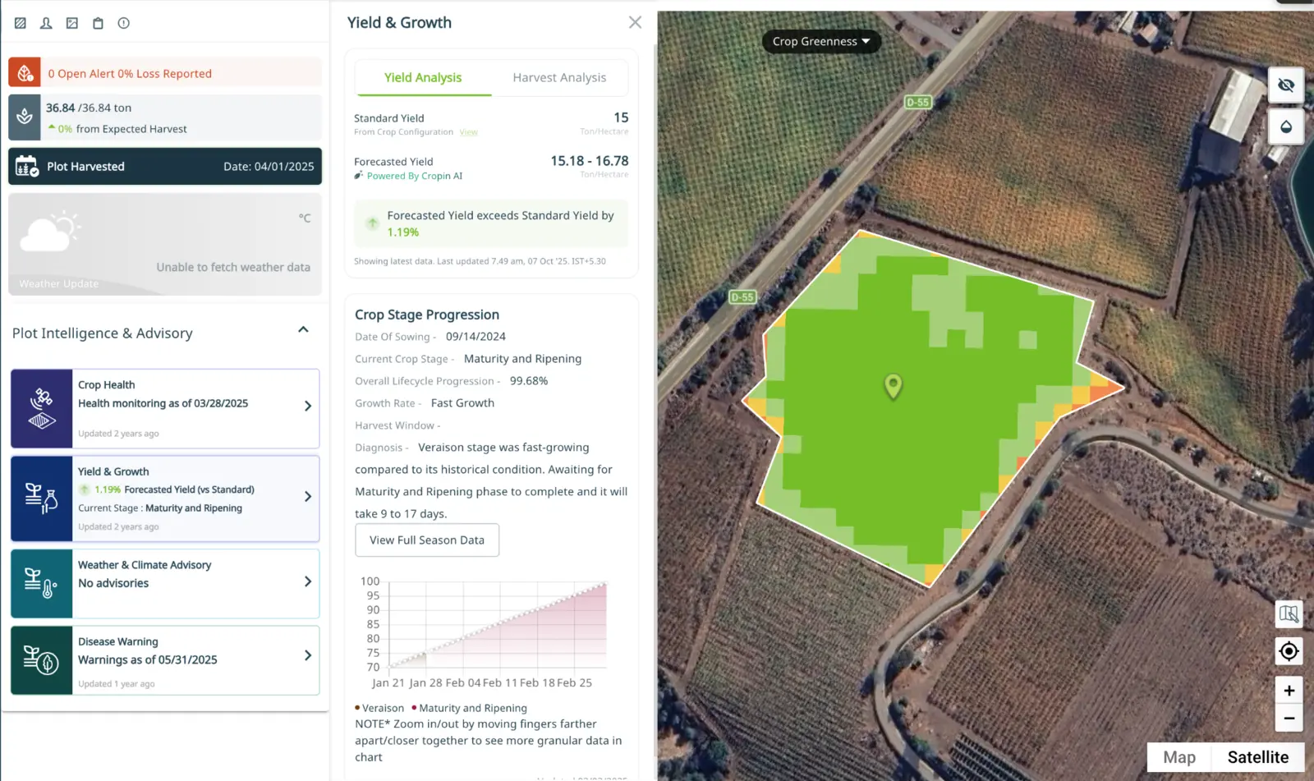
Task: Switch the base layer to Map view
Action: (1179, 757)
